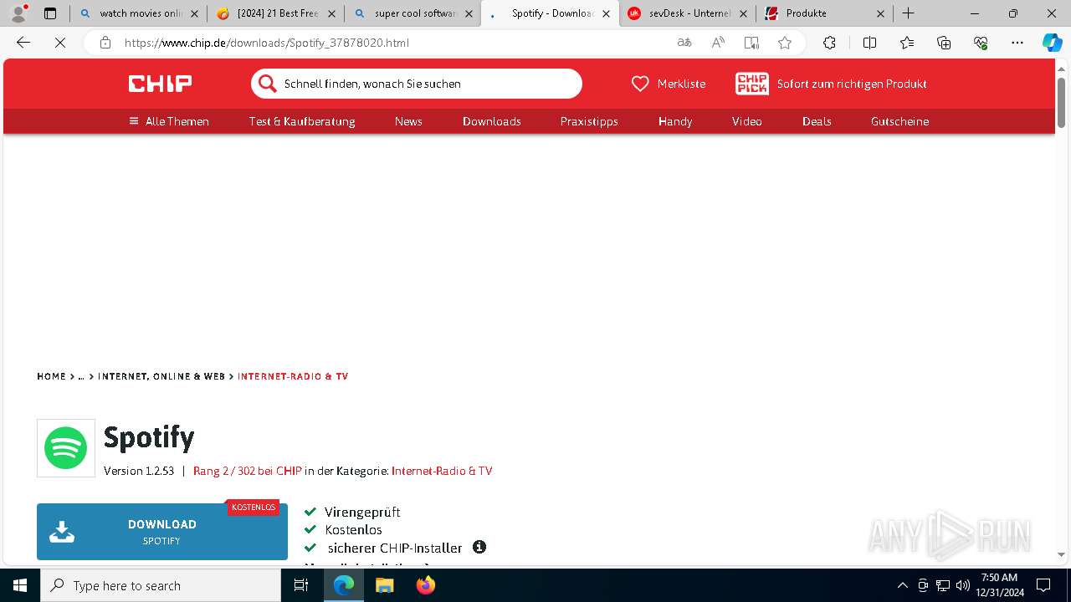Screen dimensions: 1071x602
Task: Open Task View on the taskbar
Action: 301,585
